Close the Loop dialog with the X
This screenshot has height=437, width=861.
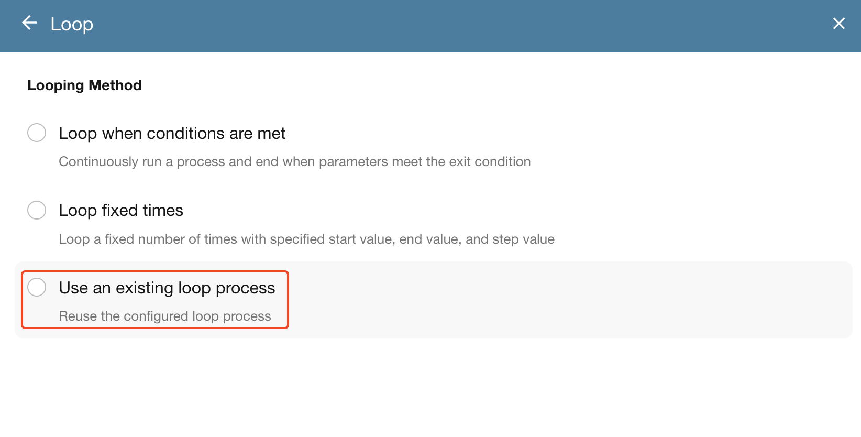click(x=838, y=24)
